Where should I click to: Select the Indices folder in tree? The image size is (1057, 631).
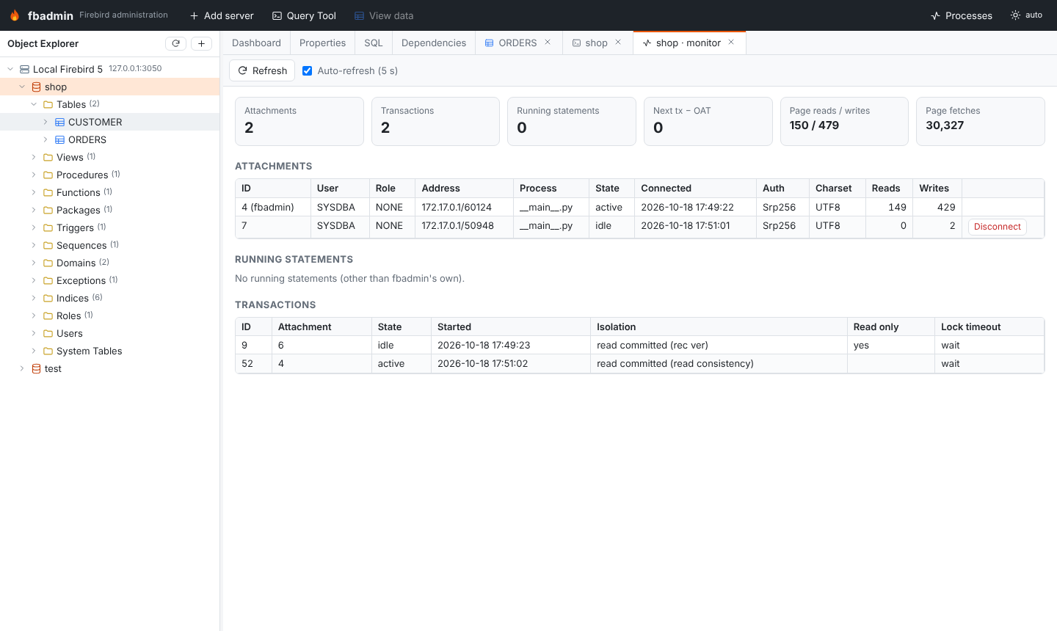pyautogui.click(x=110, y=298)
